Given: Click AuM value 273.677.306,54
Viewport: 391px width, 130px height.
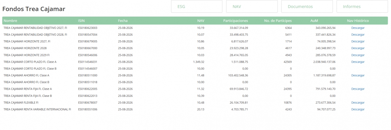Looking at the screenshot, I should pos(326,103).
